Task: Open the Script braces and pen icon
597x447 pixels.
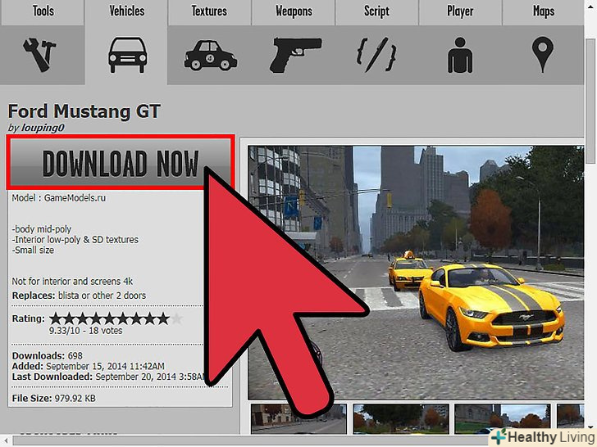Action: pyautogui.click(x=376, y=55)
